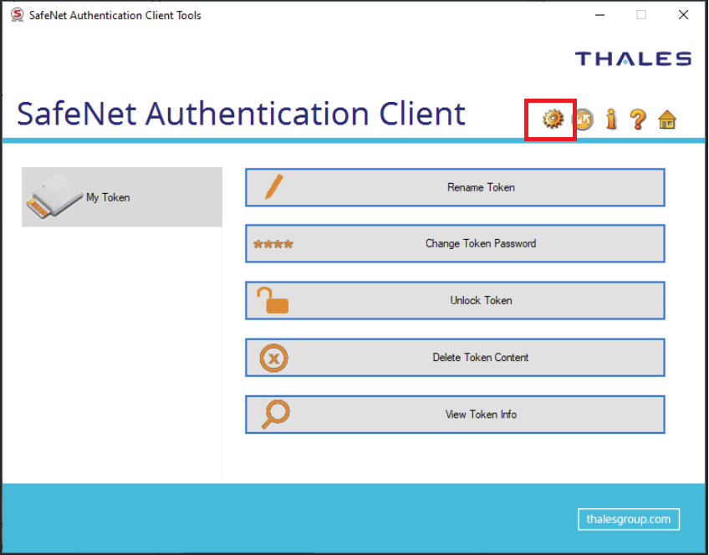Click the View Token Info button

[455, 415]
